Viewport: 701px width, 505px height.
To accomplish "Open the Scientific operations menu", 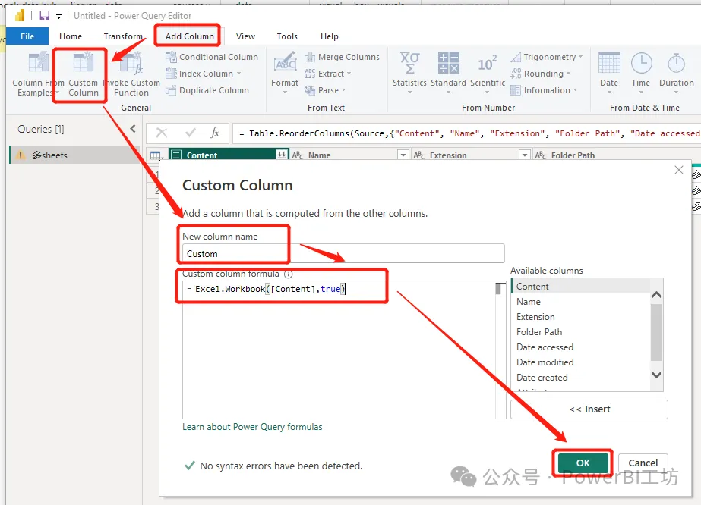I will (488, 74).
